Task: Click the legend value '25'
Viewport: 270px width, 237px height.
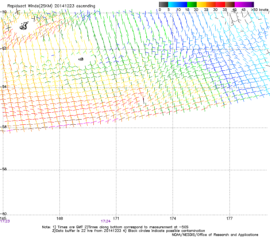Action: pos(206,10)
